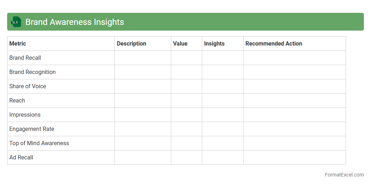
Task: Click the Brand Awareness Insights title
Action: tap(75, 22)
